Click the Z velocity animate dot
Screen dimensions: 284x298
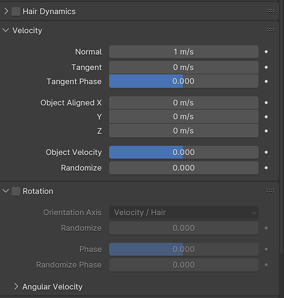[x=266, y=131]
